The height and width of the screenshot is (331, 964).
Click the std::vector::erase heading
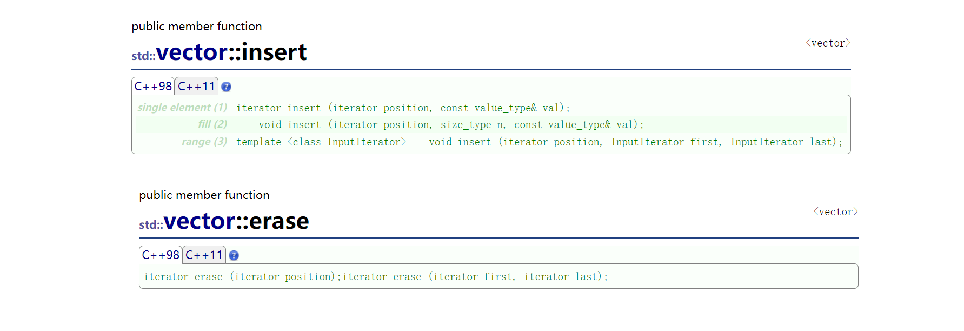click(x=236, y=221)
